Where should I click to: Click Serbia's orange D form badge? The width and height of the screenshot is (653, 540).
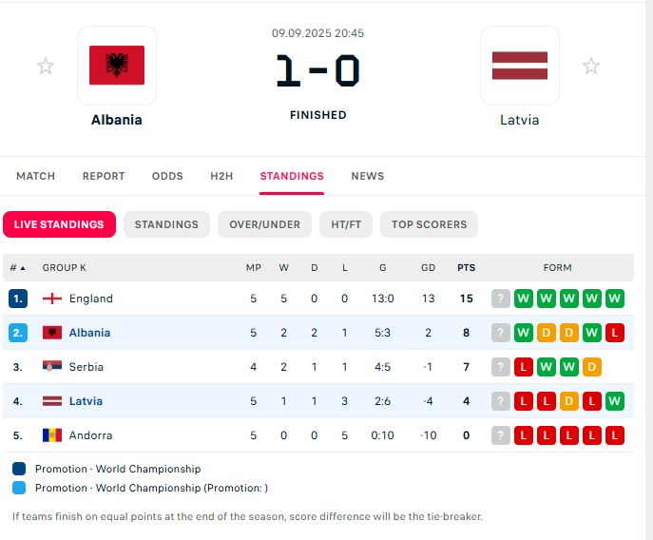coord(592,367)
